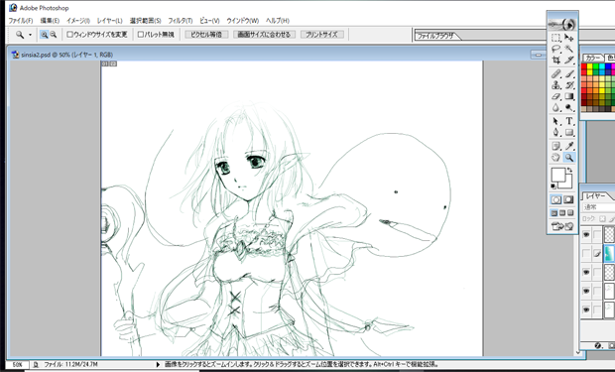Select the Eyedropper tool

tap(569, 146)
